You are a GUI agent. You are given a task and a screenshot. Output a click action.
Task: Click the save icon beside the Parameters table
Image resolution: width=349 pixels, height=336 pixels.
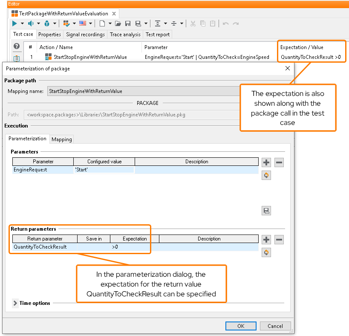coord(266,211)
